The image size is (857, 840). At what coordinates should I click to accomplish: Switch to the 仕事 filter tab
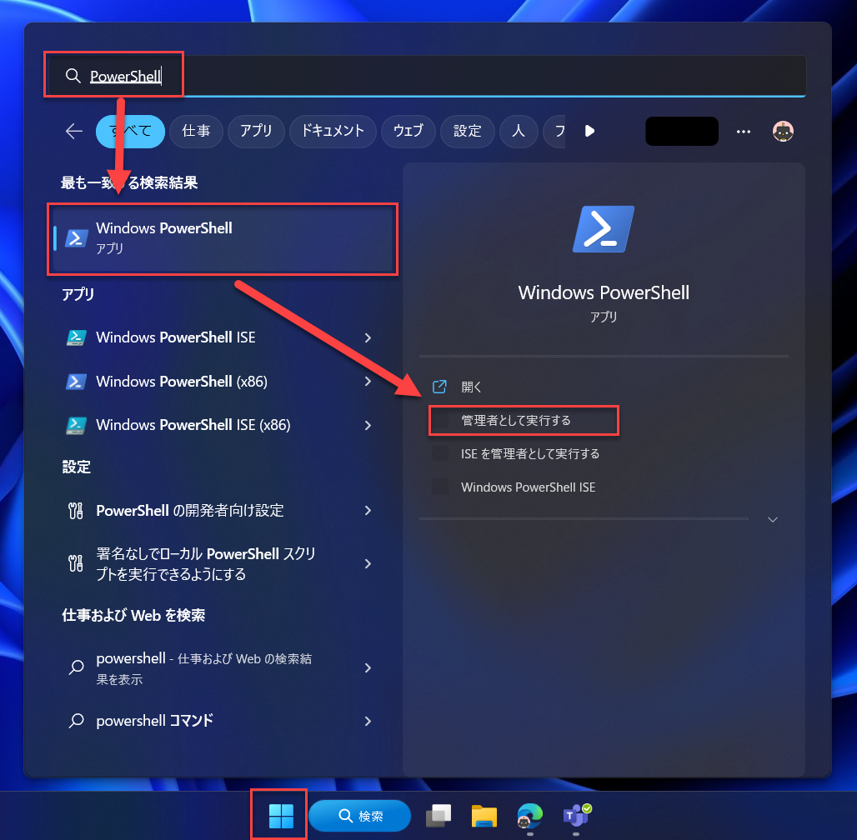click(196, 131)
